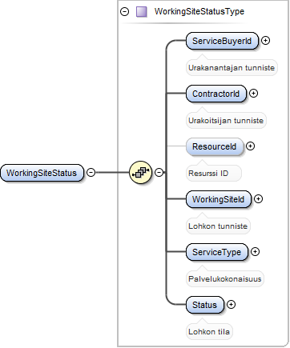Select the WorkingSiteStatus element node
Viewport: 290px width, 348px height.
point(42,173)
